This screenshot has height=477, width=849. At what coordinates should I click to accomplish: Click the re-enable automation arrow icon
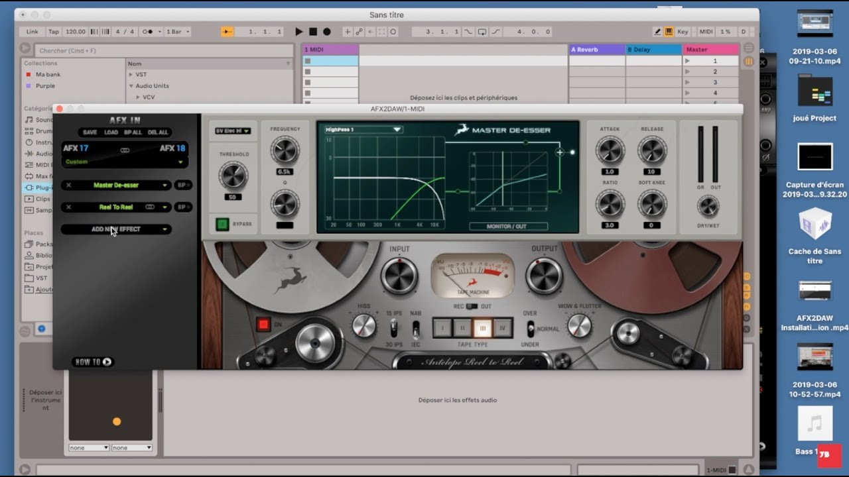click(370, 32)
